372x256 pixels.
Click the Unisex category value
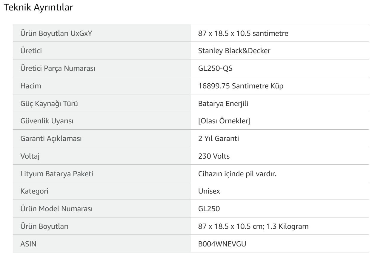pos(209,192)
